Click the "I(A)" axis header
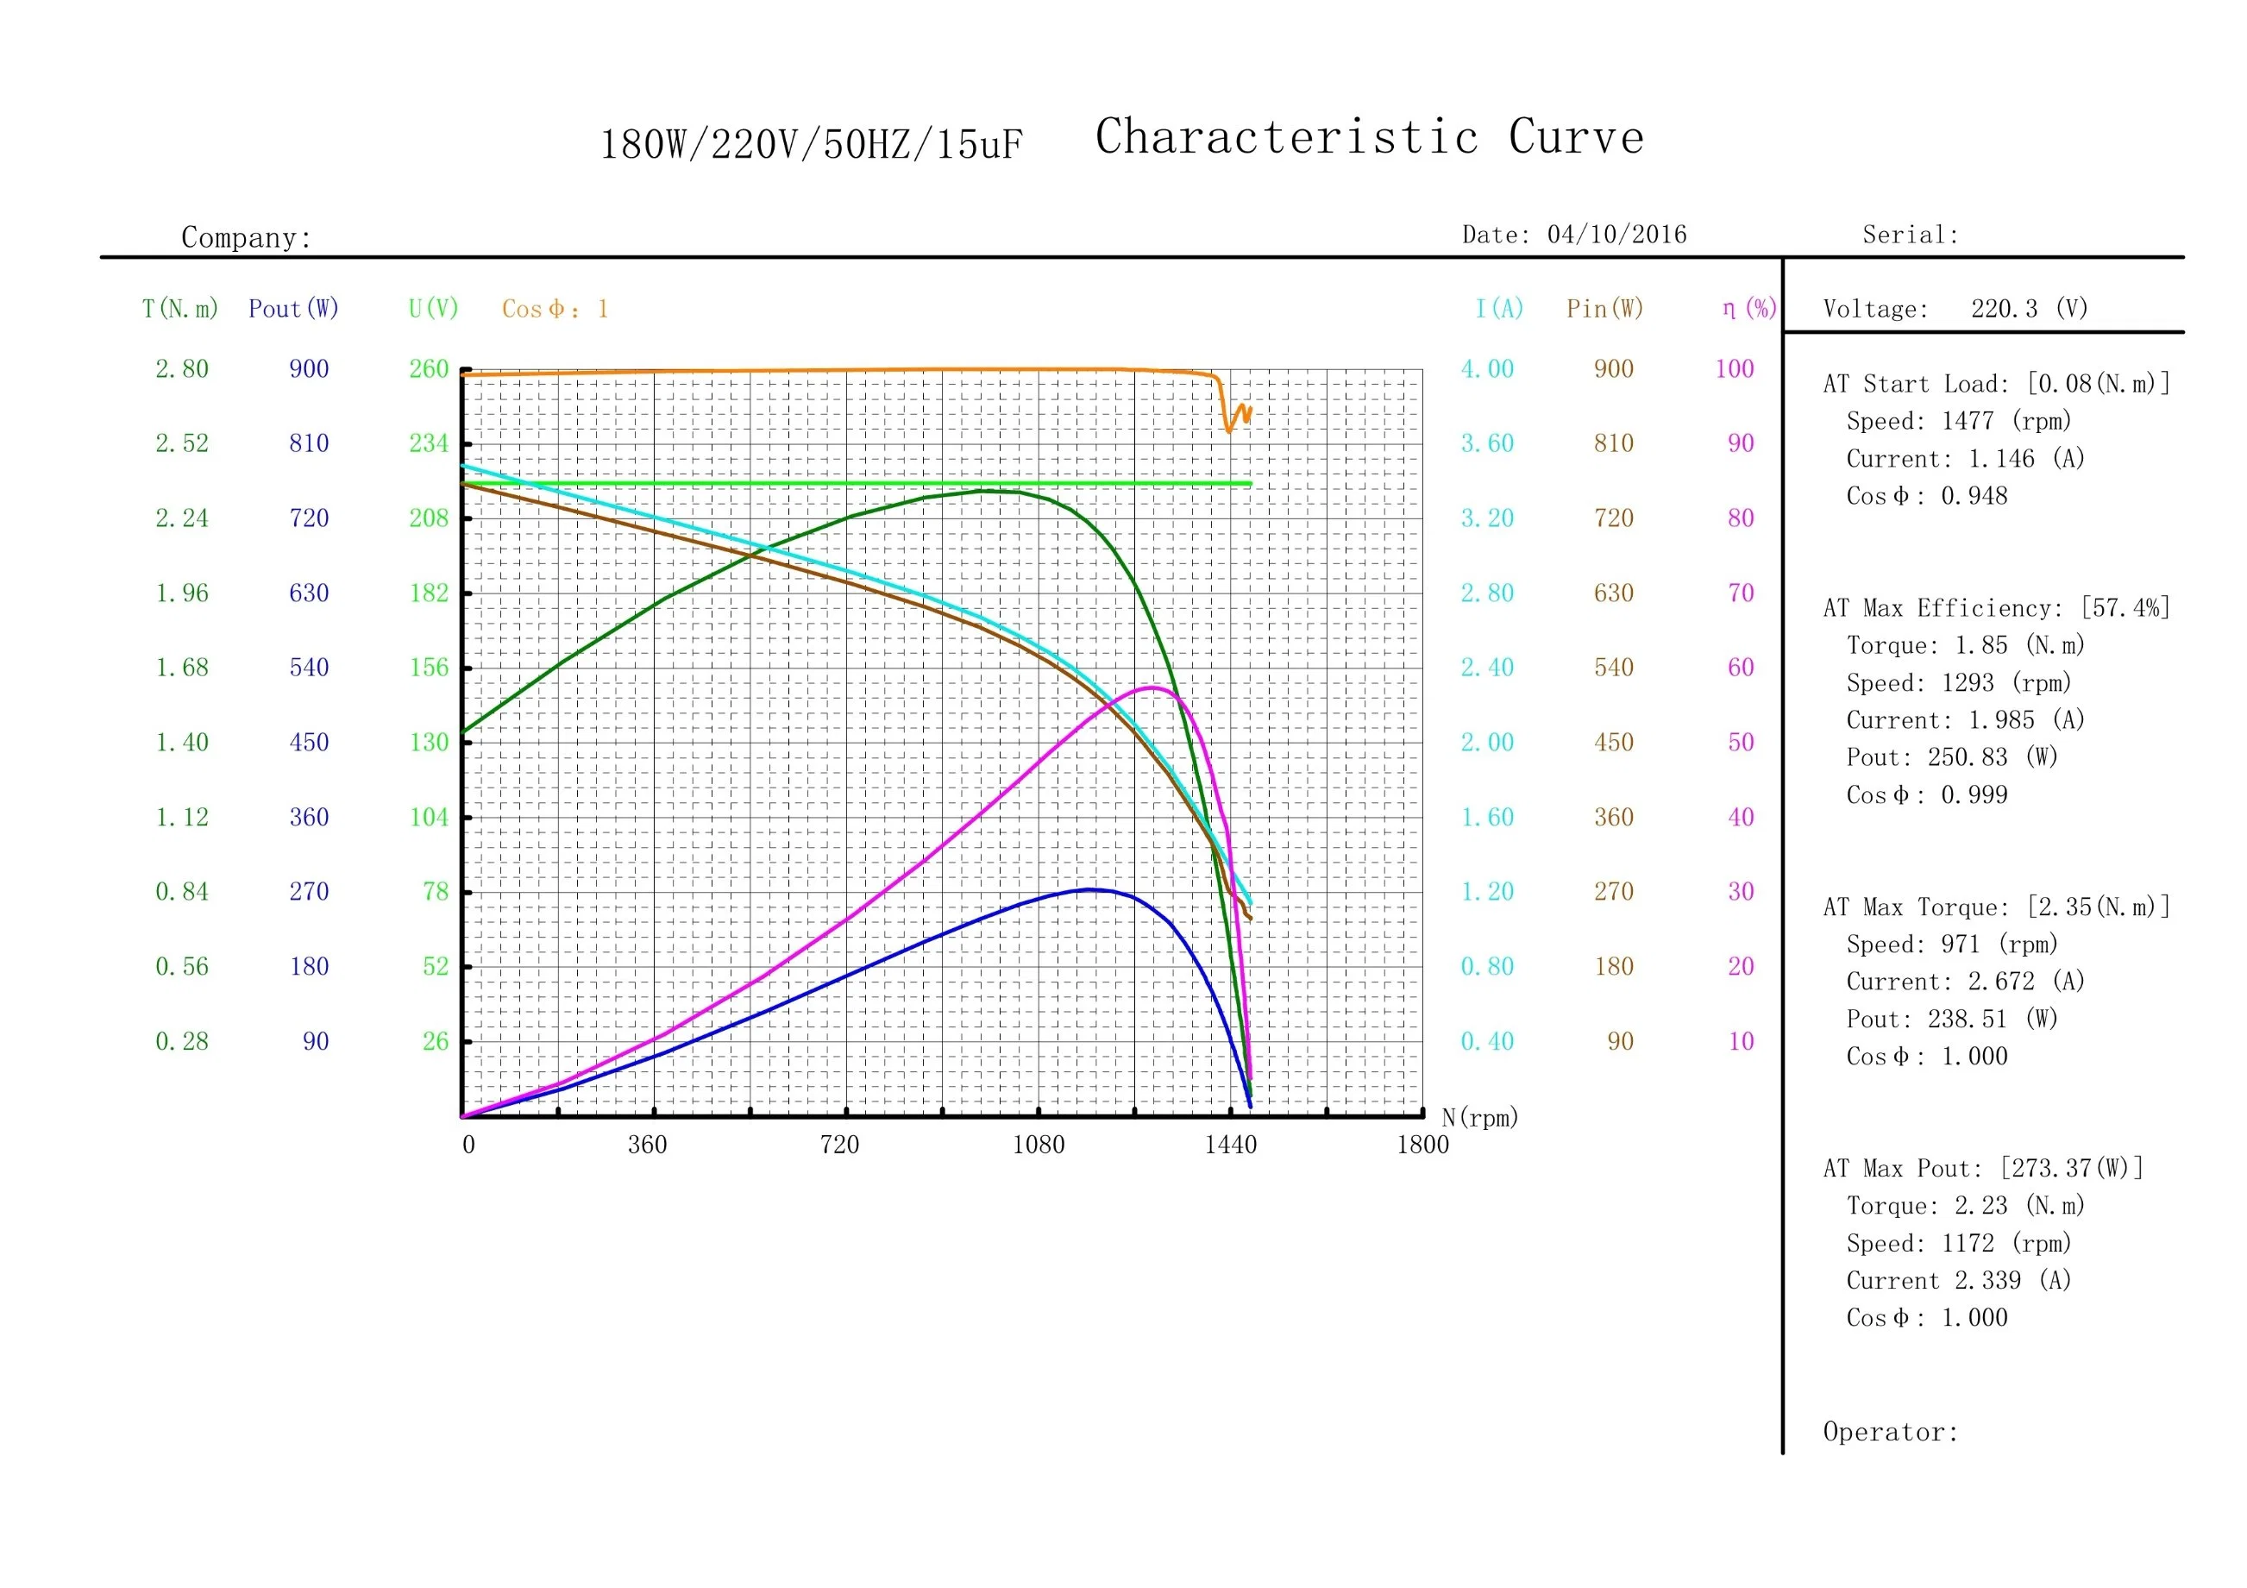The height and width of the screenshot is (1588, 2247). tap(1499, 309)
